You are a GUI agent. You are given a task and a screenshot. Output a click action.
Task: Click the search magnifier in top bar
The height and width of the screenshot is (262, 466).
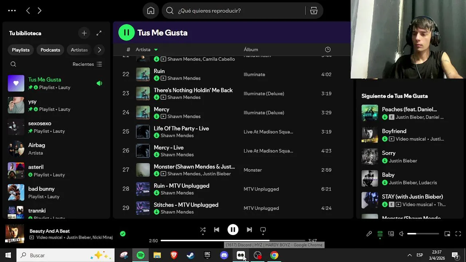[170, 11]
